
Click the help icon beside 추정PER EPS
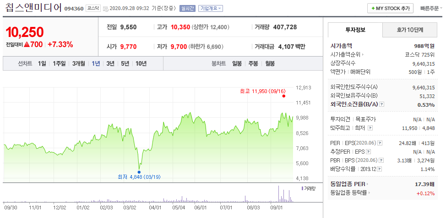[x=369, y=151]
